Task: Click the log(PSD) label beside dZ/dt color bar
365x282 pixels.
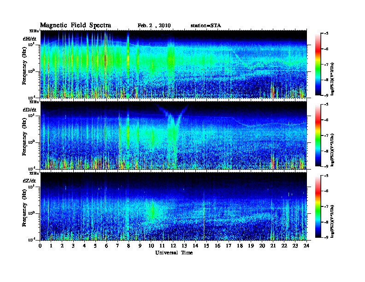Action: pyautogui.click(x=333, y=221)
